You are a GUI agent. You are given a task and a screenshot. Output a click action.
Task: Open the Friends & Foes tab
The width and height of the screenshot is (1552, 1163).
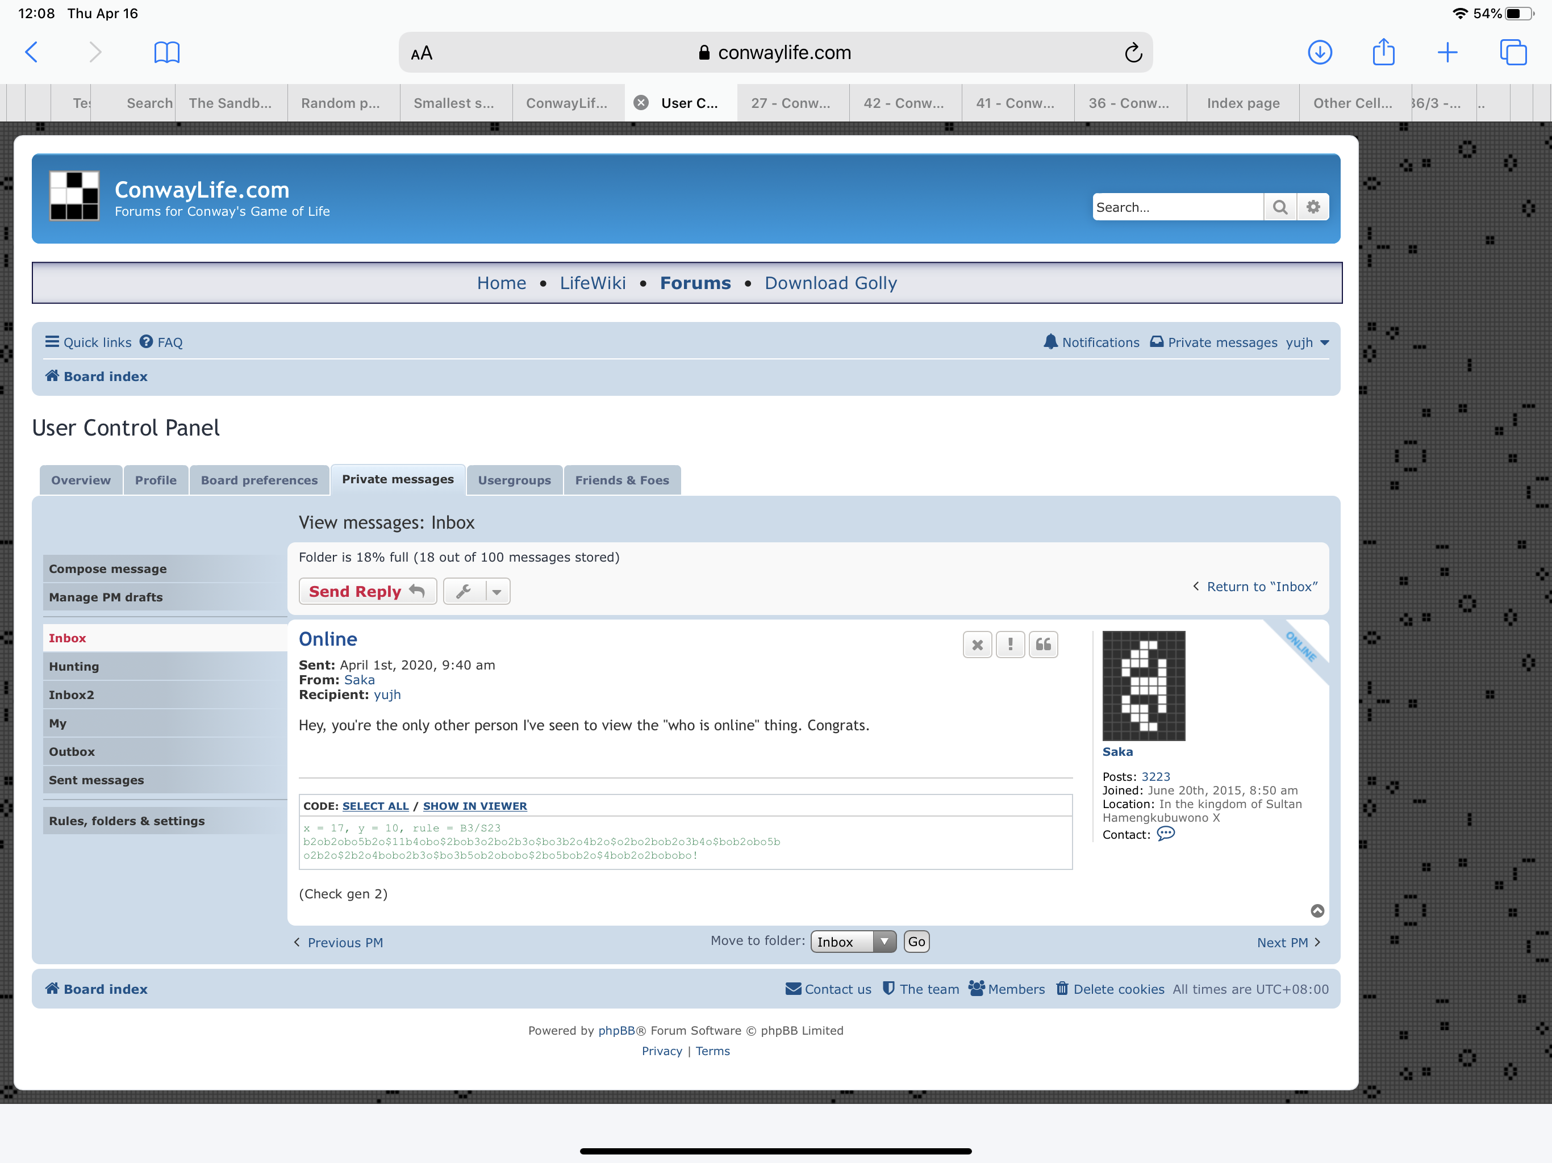click(x=621, y=480)
